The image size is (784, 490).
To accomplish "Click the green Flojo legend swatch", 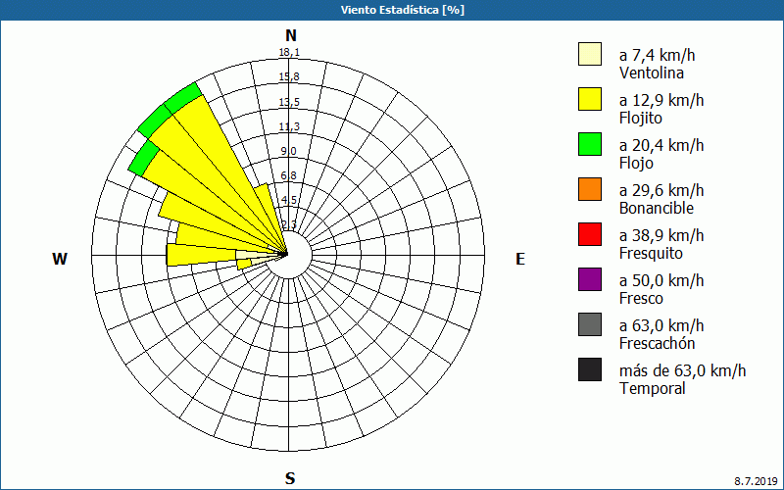I will 590,144.
